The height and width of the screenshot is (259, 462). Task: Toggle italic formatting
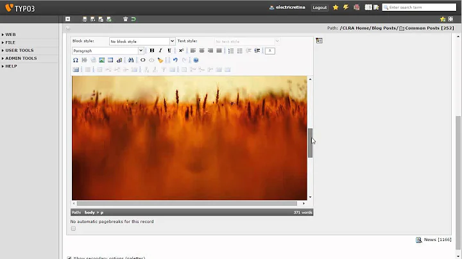point(160,51)
